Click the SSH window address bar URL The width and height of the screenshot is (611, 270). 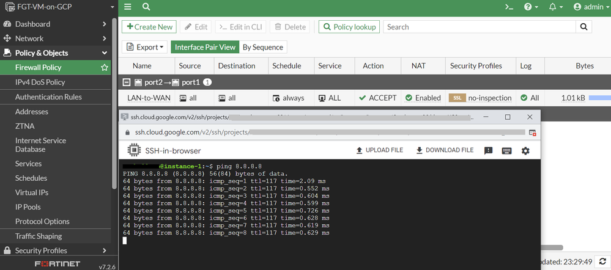(x=330, y=133)
